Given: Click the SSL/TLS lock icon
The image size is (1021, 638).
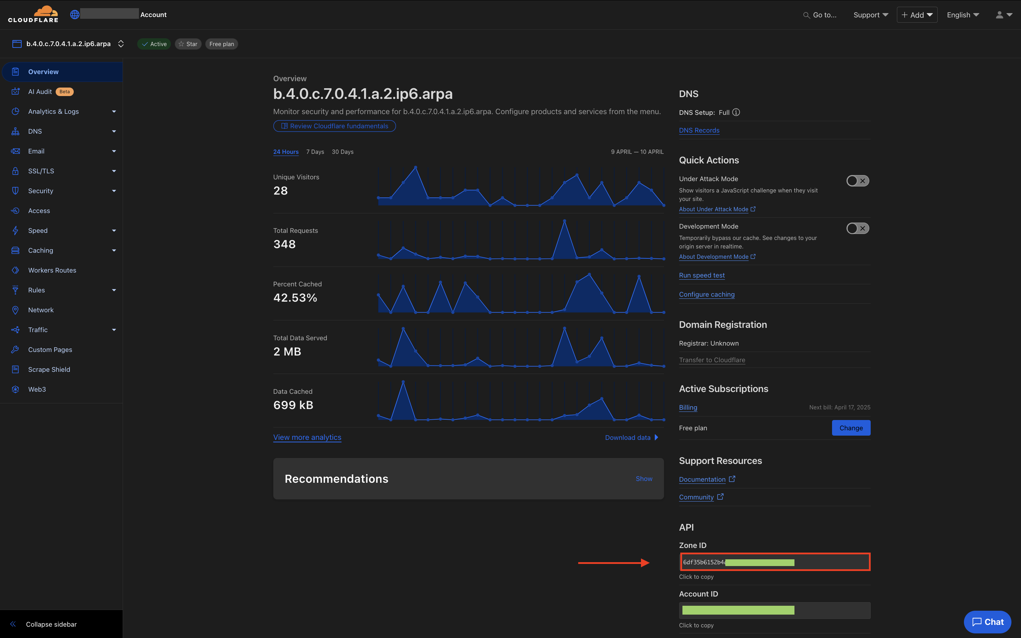Looking at the screenshot, I should [x=16, y=171].
